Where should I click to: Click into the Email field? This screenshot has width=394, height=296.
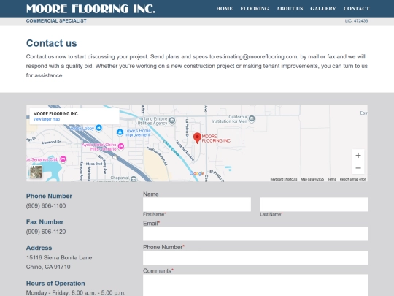click(x=255, y=234)
